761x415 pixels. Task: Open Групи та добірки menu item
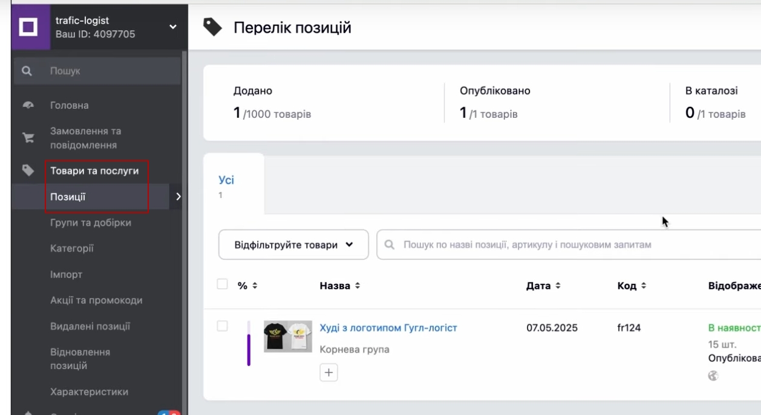click(x=91, y=223)
